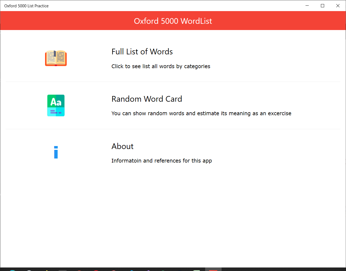Click the 'Oxford 5000 List Practice' window title
The image size is (346, 271).
tap(26, 6)
